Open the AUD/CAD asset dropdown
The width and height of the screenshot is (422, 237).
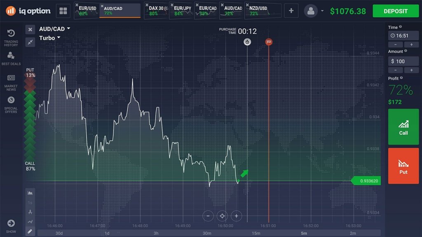point(55,29)
